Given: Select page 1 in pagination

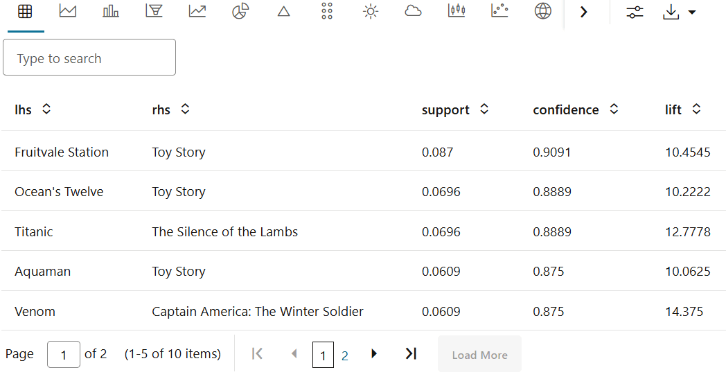Looking at the screenshot, I should (x=324, y=355).
